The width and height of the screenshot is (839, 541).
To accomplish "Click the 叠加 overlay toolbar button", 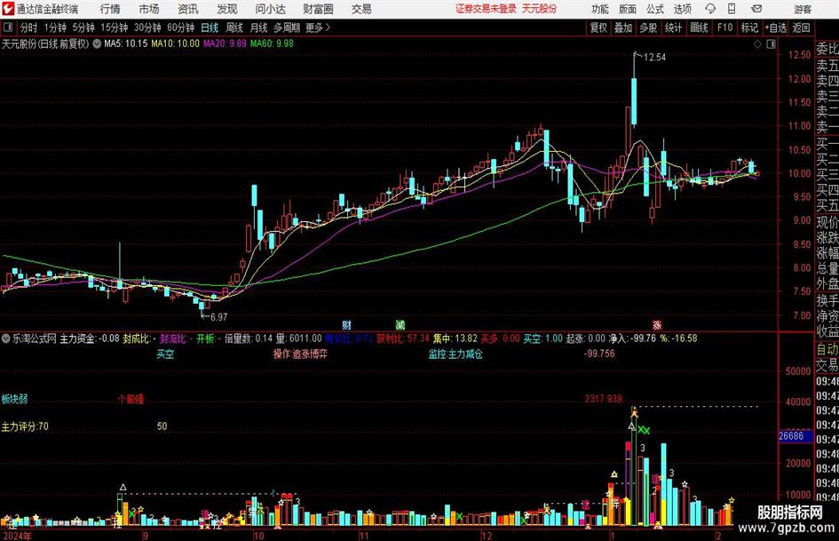I will coord(623,28).
